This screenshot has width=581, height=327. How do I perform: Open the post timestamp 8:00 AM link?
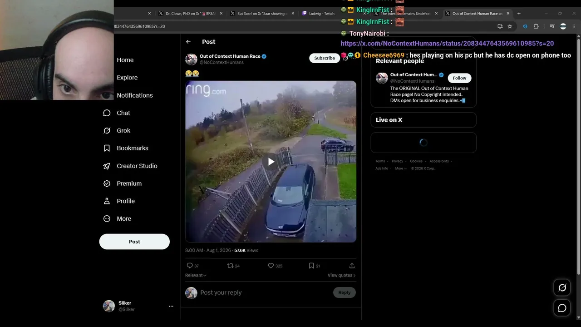point(208,250)
